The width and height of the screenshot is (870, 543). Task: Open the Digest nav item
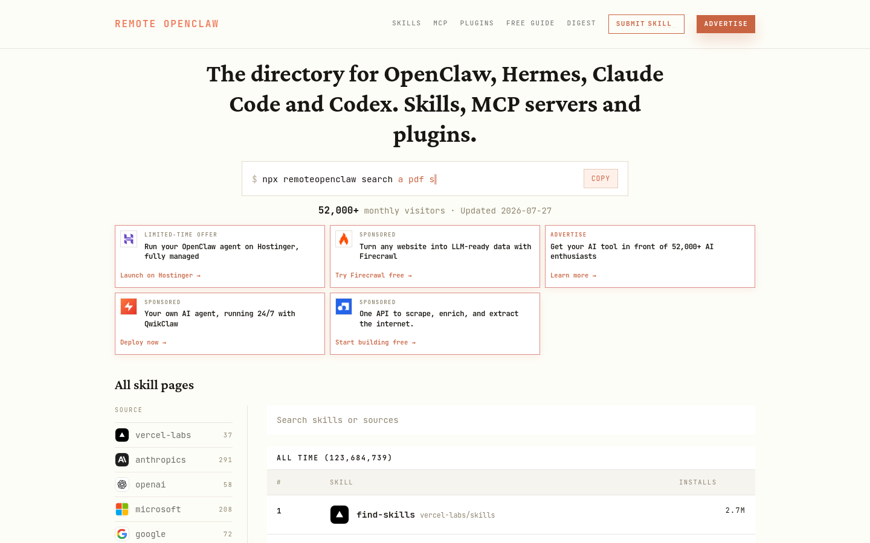[x=581, y=24]
